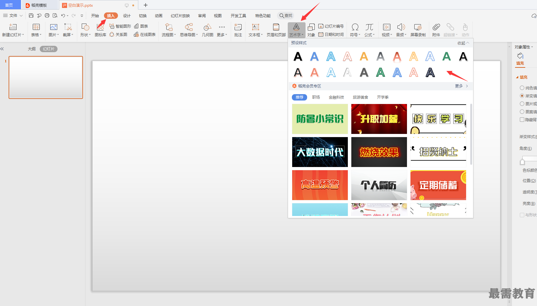This screenshot has height=306, width=537.
Task: Click the Save icon in quick toolbar
Action: (x=31, y=15)
